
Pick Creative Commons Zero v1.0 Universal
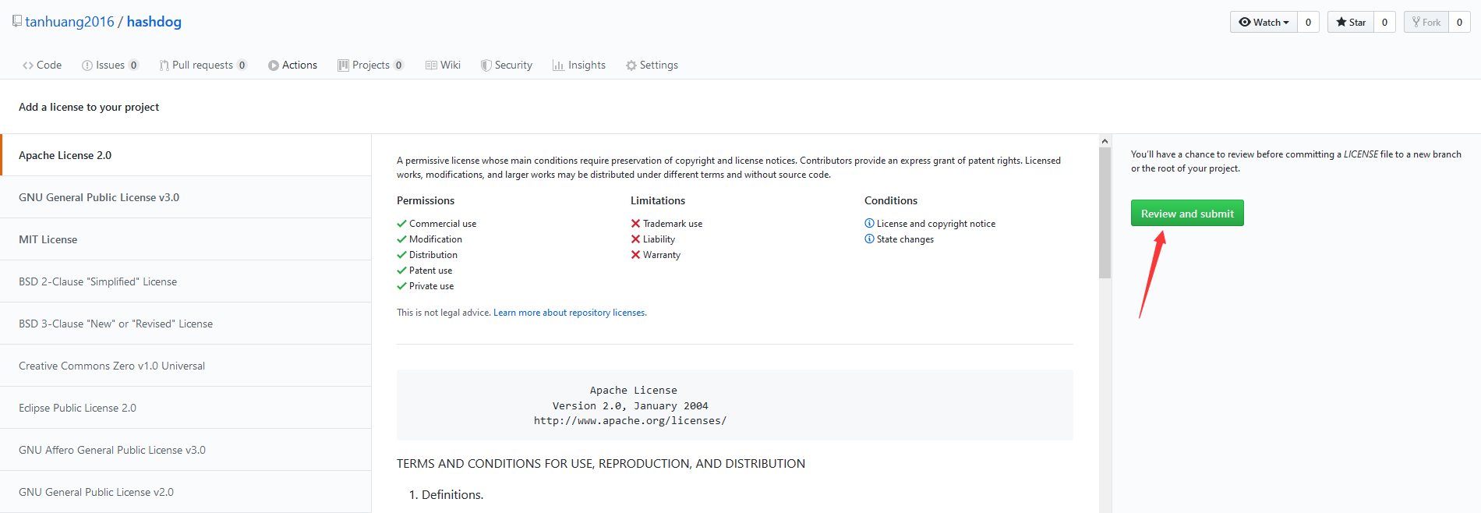[x=186, y=366]
